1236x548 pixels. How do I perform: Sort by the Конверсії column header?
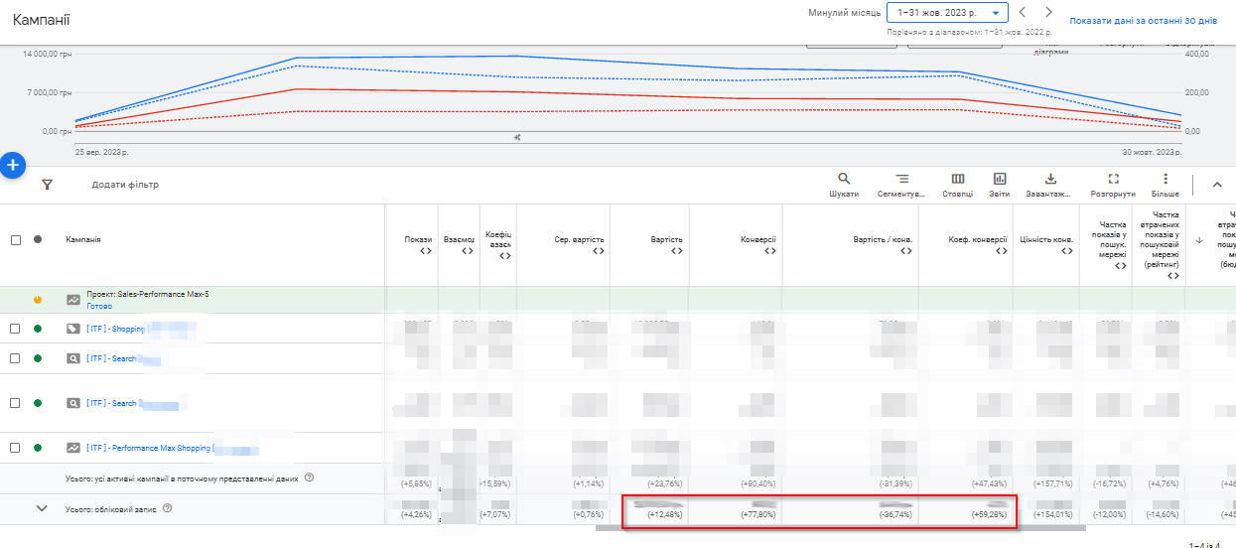pyautogui.click(x=758, y=240)
